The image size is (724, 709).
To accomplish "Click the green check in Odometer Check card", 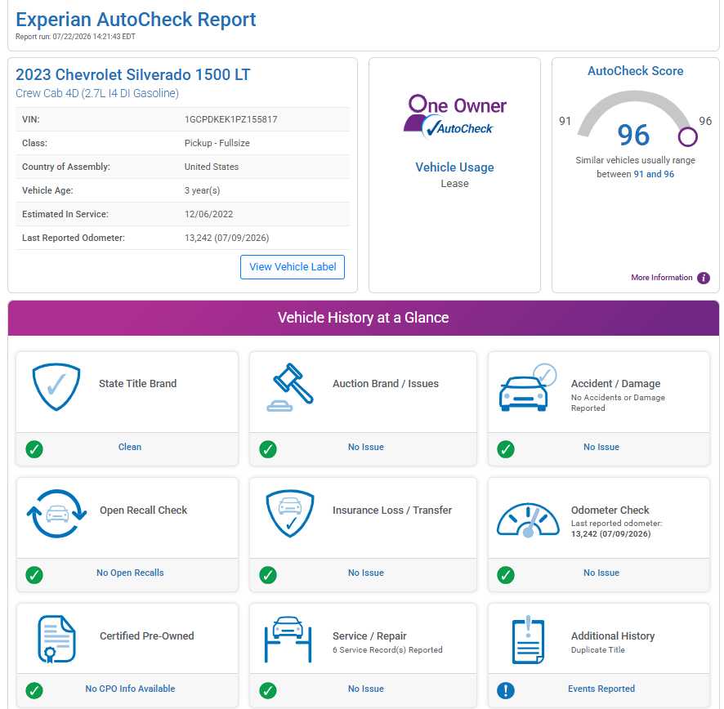I will coord(506,575).
